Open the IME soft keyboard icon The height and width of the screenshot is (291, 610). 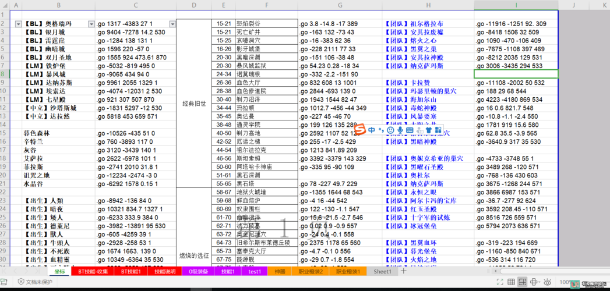[410, 130]
